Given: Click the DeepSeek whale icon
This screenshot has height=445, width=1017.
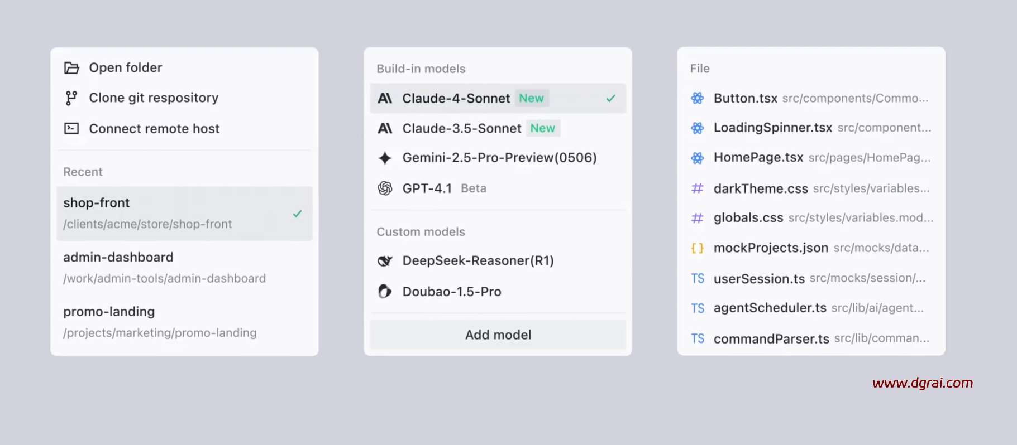Looking at the screenshot, I should pyautogui.click(x=385, y=261).
